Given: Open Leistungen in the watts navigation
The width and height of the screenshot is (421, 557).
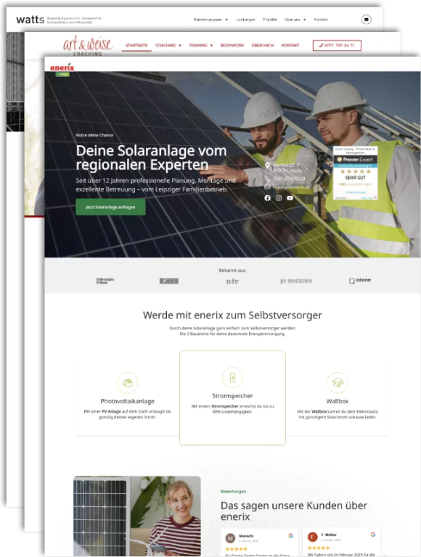Looking at the screenshot, I should coord(245,20).
